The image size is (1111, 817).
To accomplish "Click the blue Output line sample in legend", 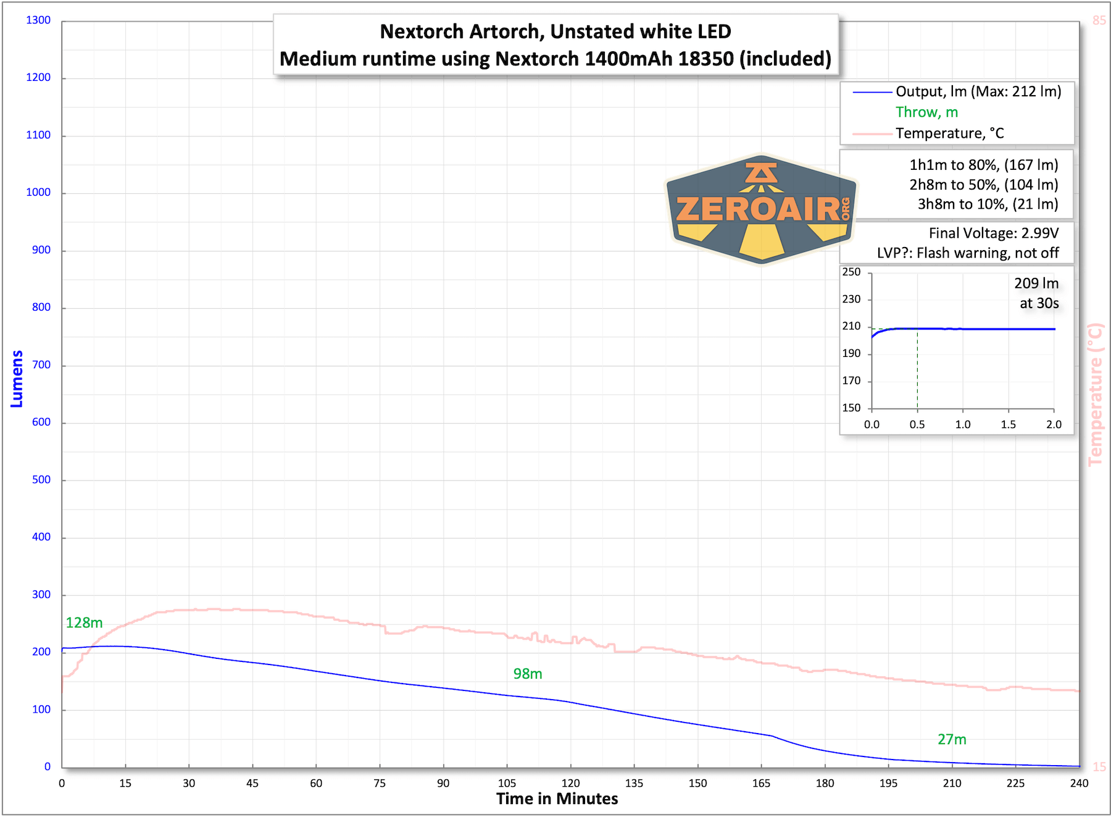I will [x=872, y=93].
